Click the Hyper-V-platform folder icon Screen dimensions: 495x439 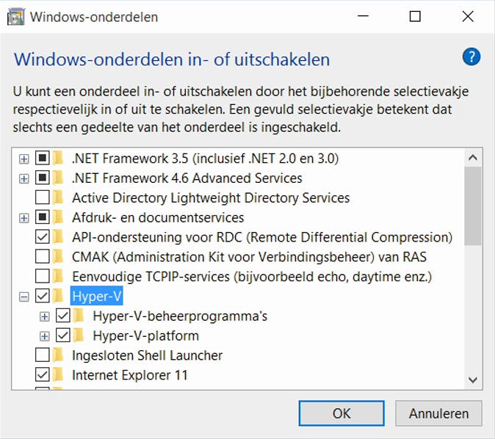click(x=79, y=336)
